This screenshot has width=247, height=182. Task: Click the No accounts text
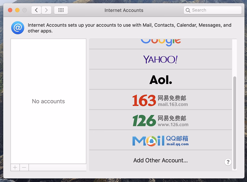pos(48,101)
